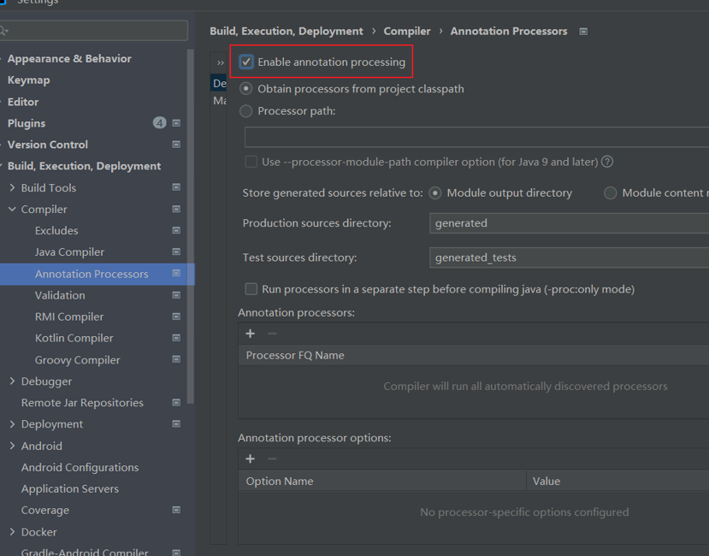
Task: Click project-level icon beside Java Compiler
Action: pos(176,252)
